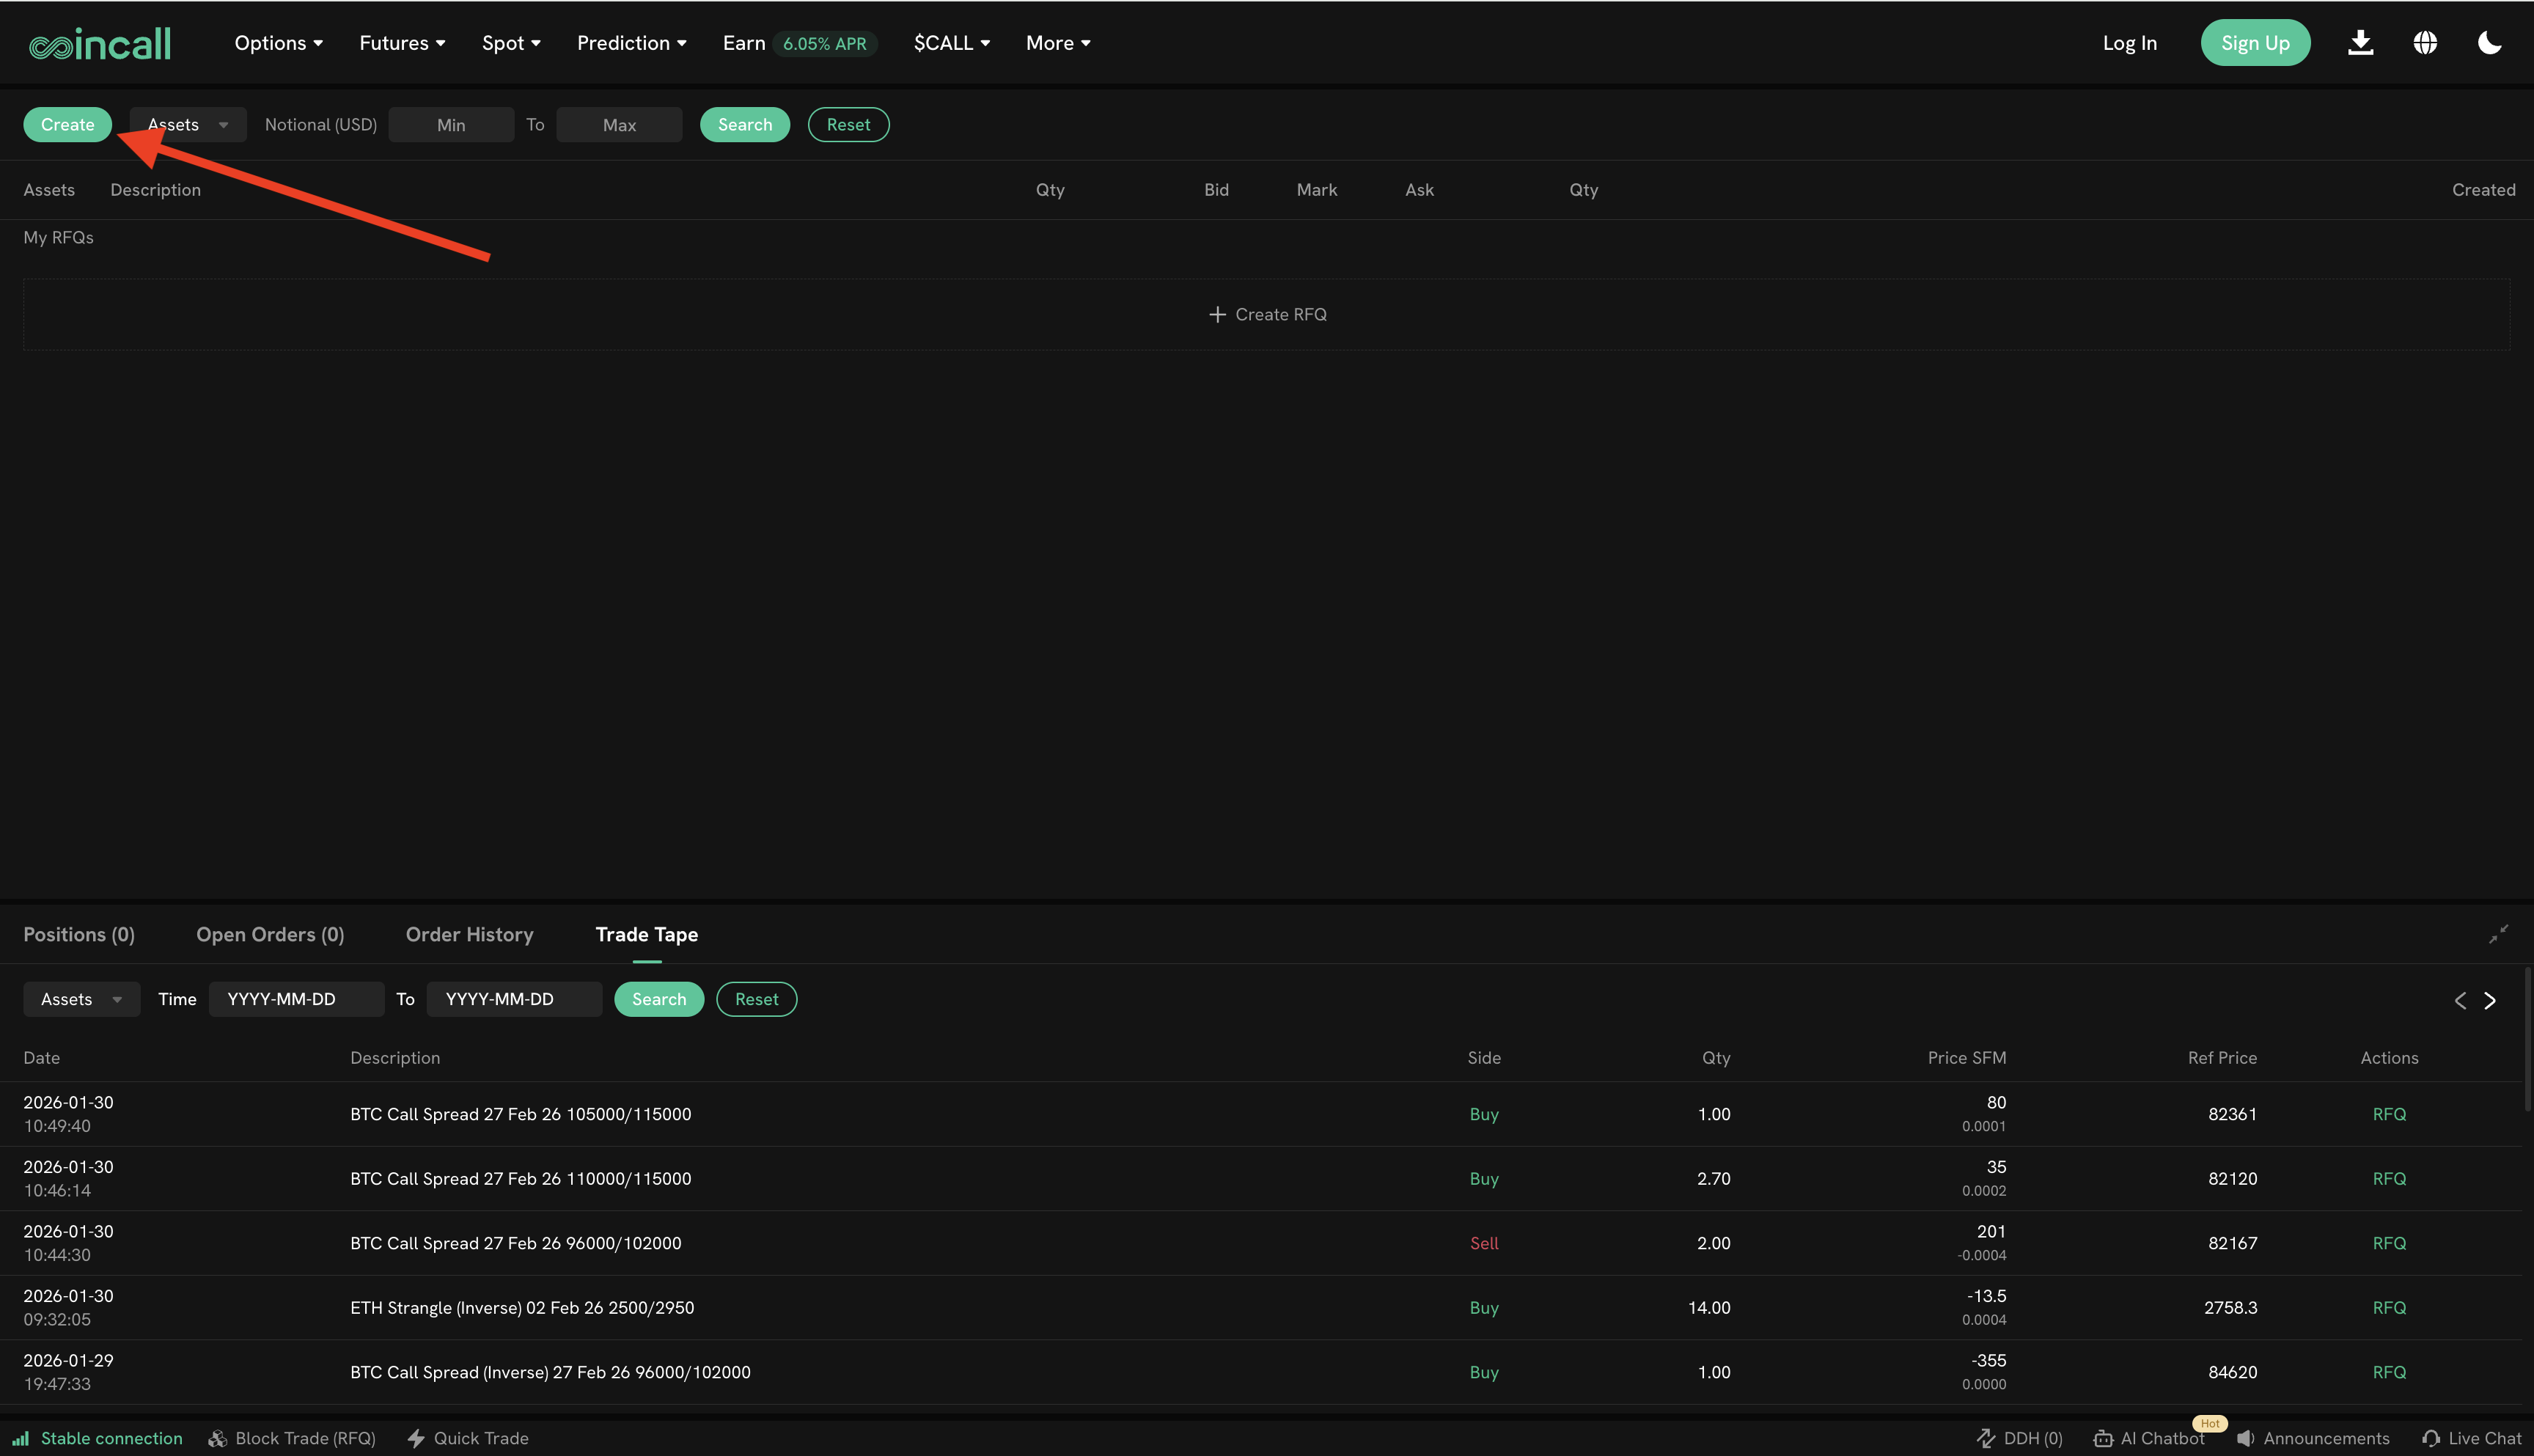Click the Ref Price value 84620
Viewport: 2534px width, 1456px height.
click(2232, 1372)
